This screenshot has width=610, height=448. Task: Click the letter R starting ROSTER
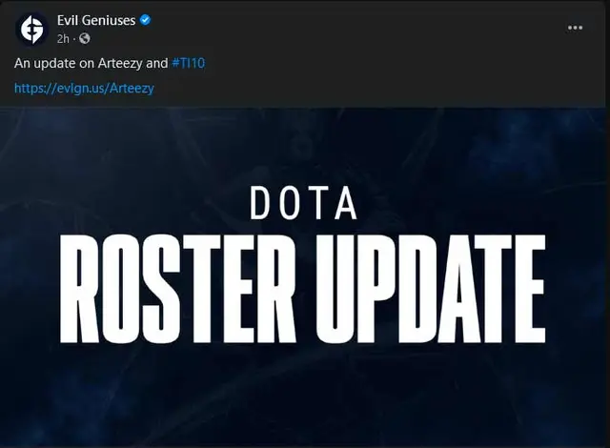pyautogui.click(x=79, y=289)
